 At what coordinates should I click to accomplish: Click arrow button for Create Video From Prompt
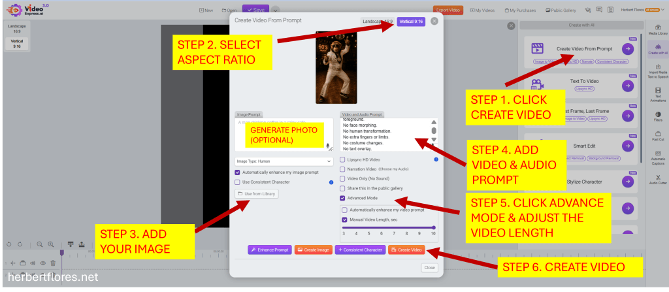click(x=627, y=48)
